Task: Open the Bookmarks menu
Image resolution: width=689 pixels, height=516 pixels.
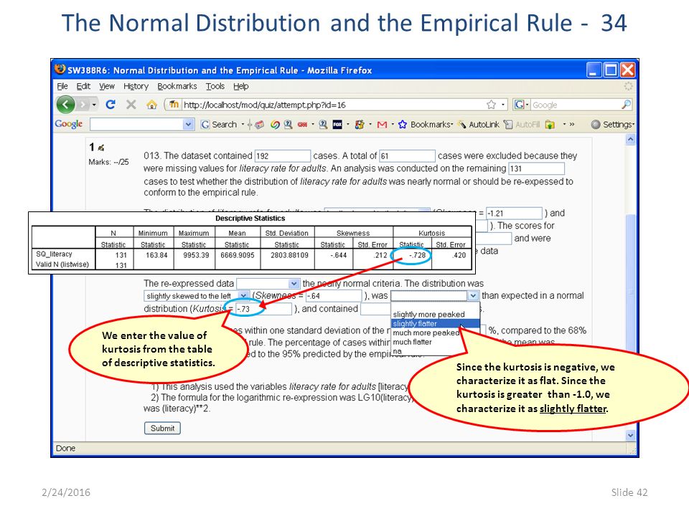Action: coord(177,87)
